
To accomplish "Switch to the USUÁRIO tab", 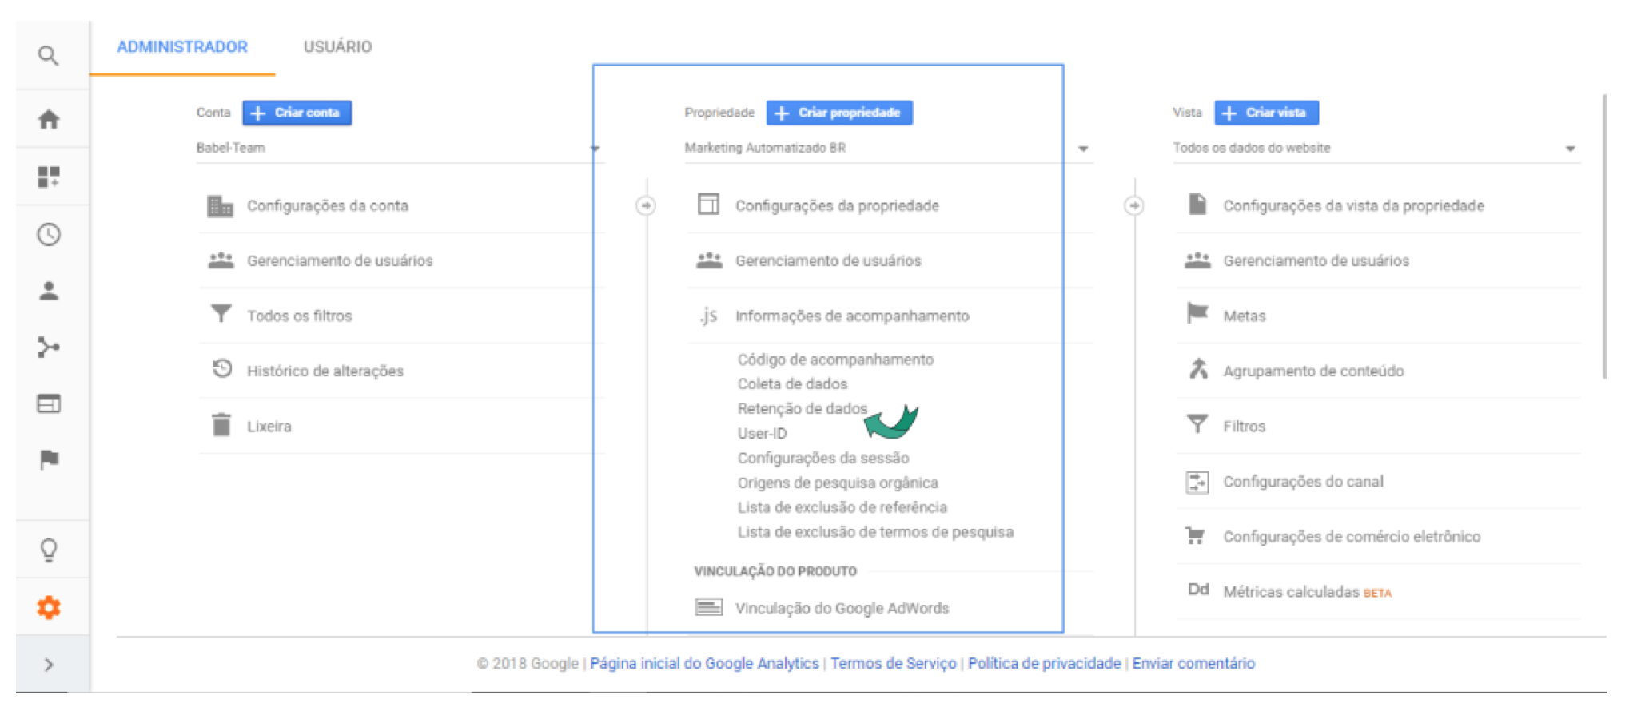I will pyautogui.click(x=337, y=46).
